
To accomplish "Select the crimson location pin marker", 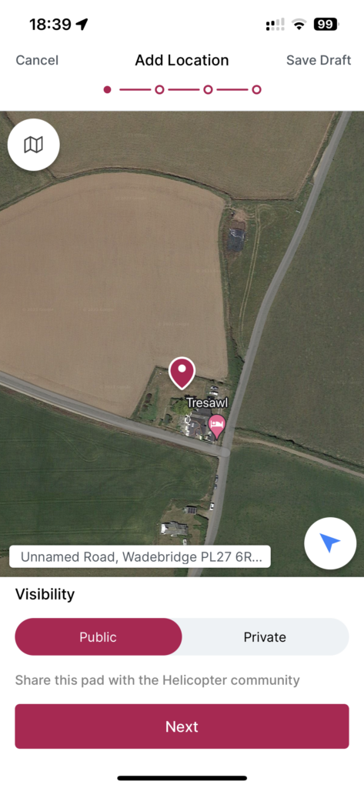I will point(182,373).
